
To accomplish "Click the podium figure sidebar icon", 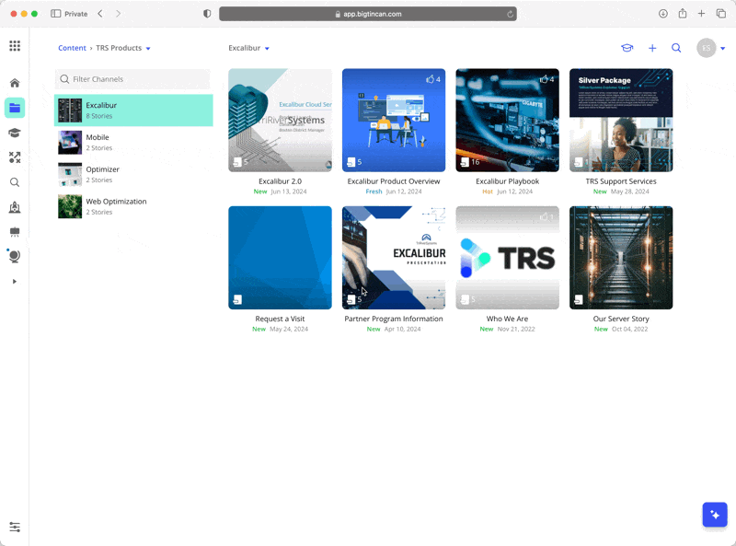I will pos(15,207).
